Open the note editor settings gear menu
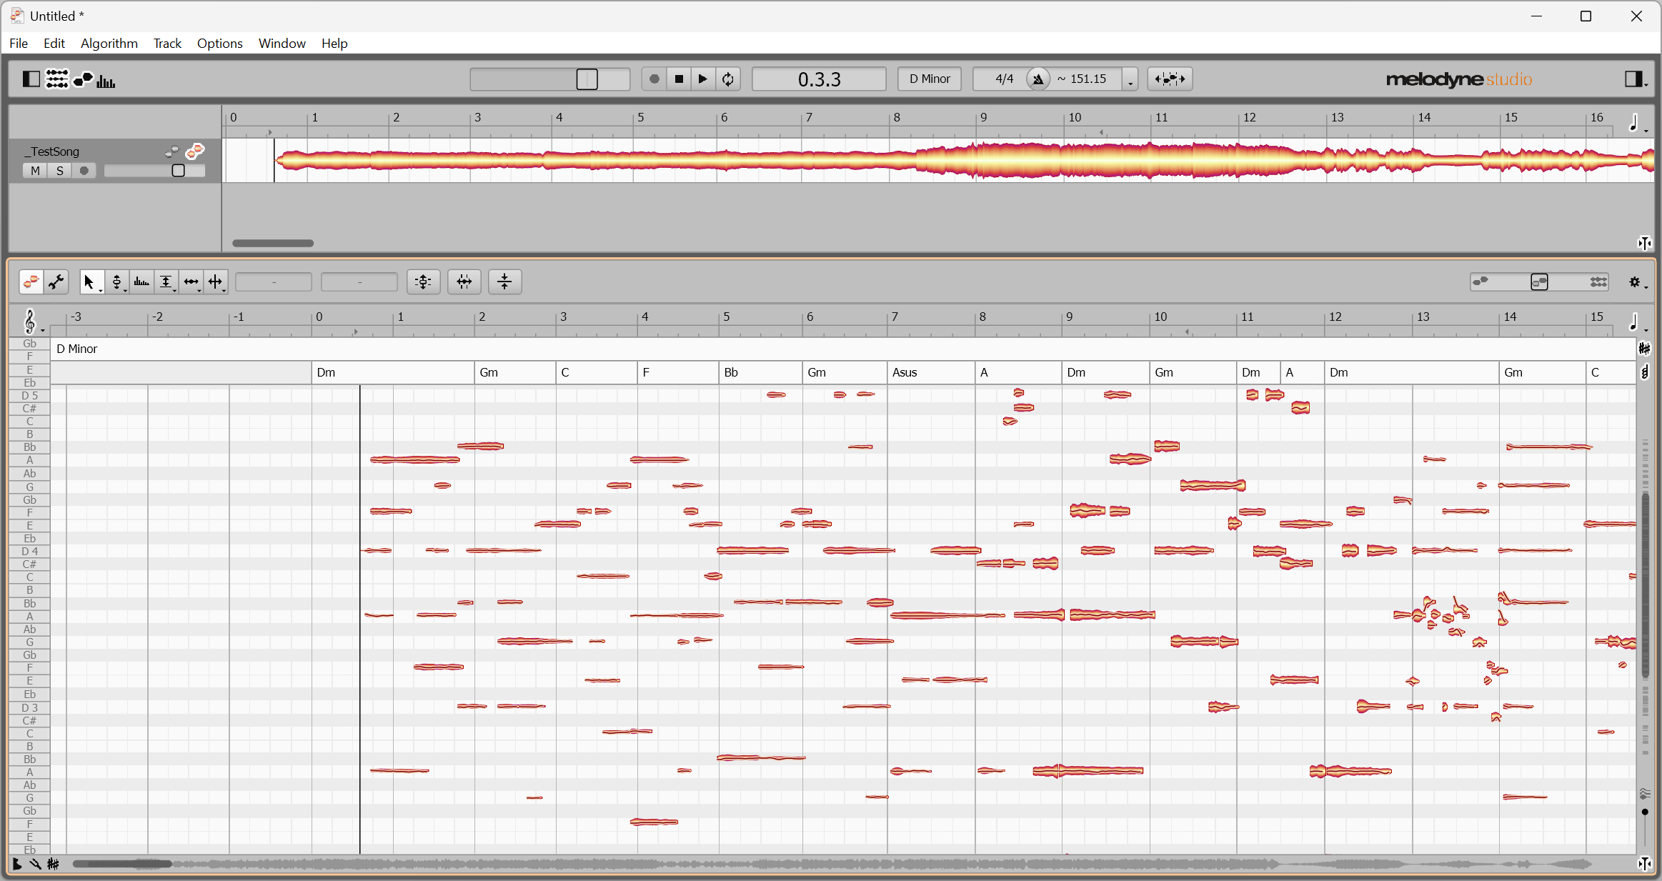Viewport: 1662px width, 881px height. (x=1634, y=282)
